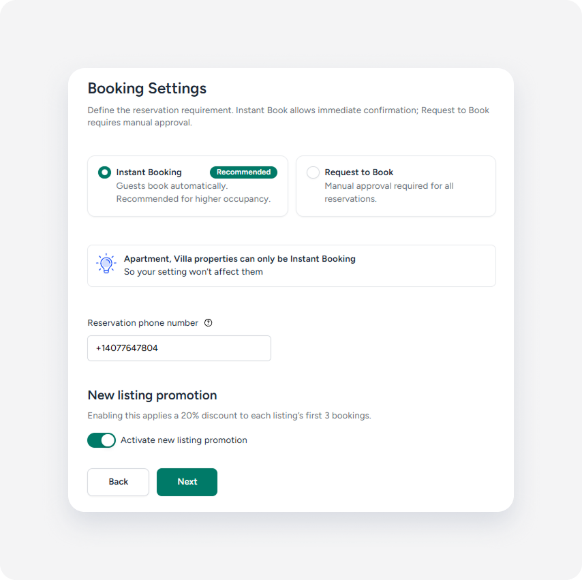582x580 pixels.
Task: Click the Activate new listing promotion label
Action: tap(184, 440)
